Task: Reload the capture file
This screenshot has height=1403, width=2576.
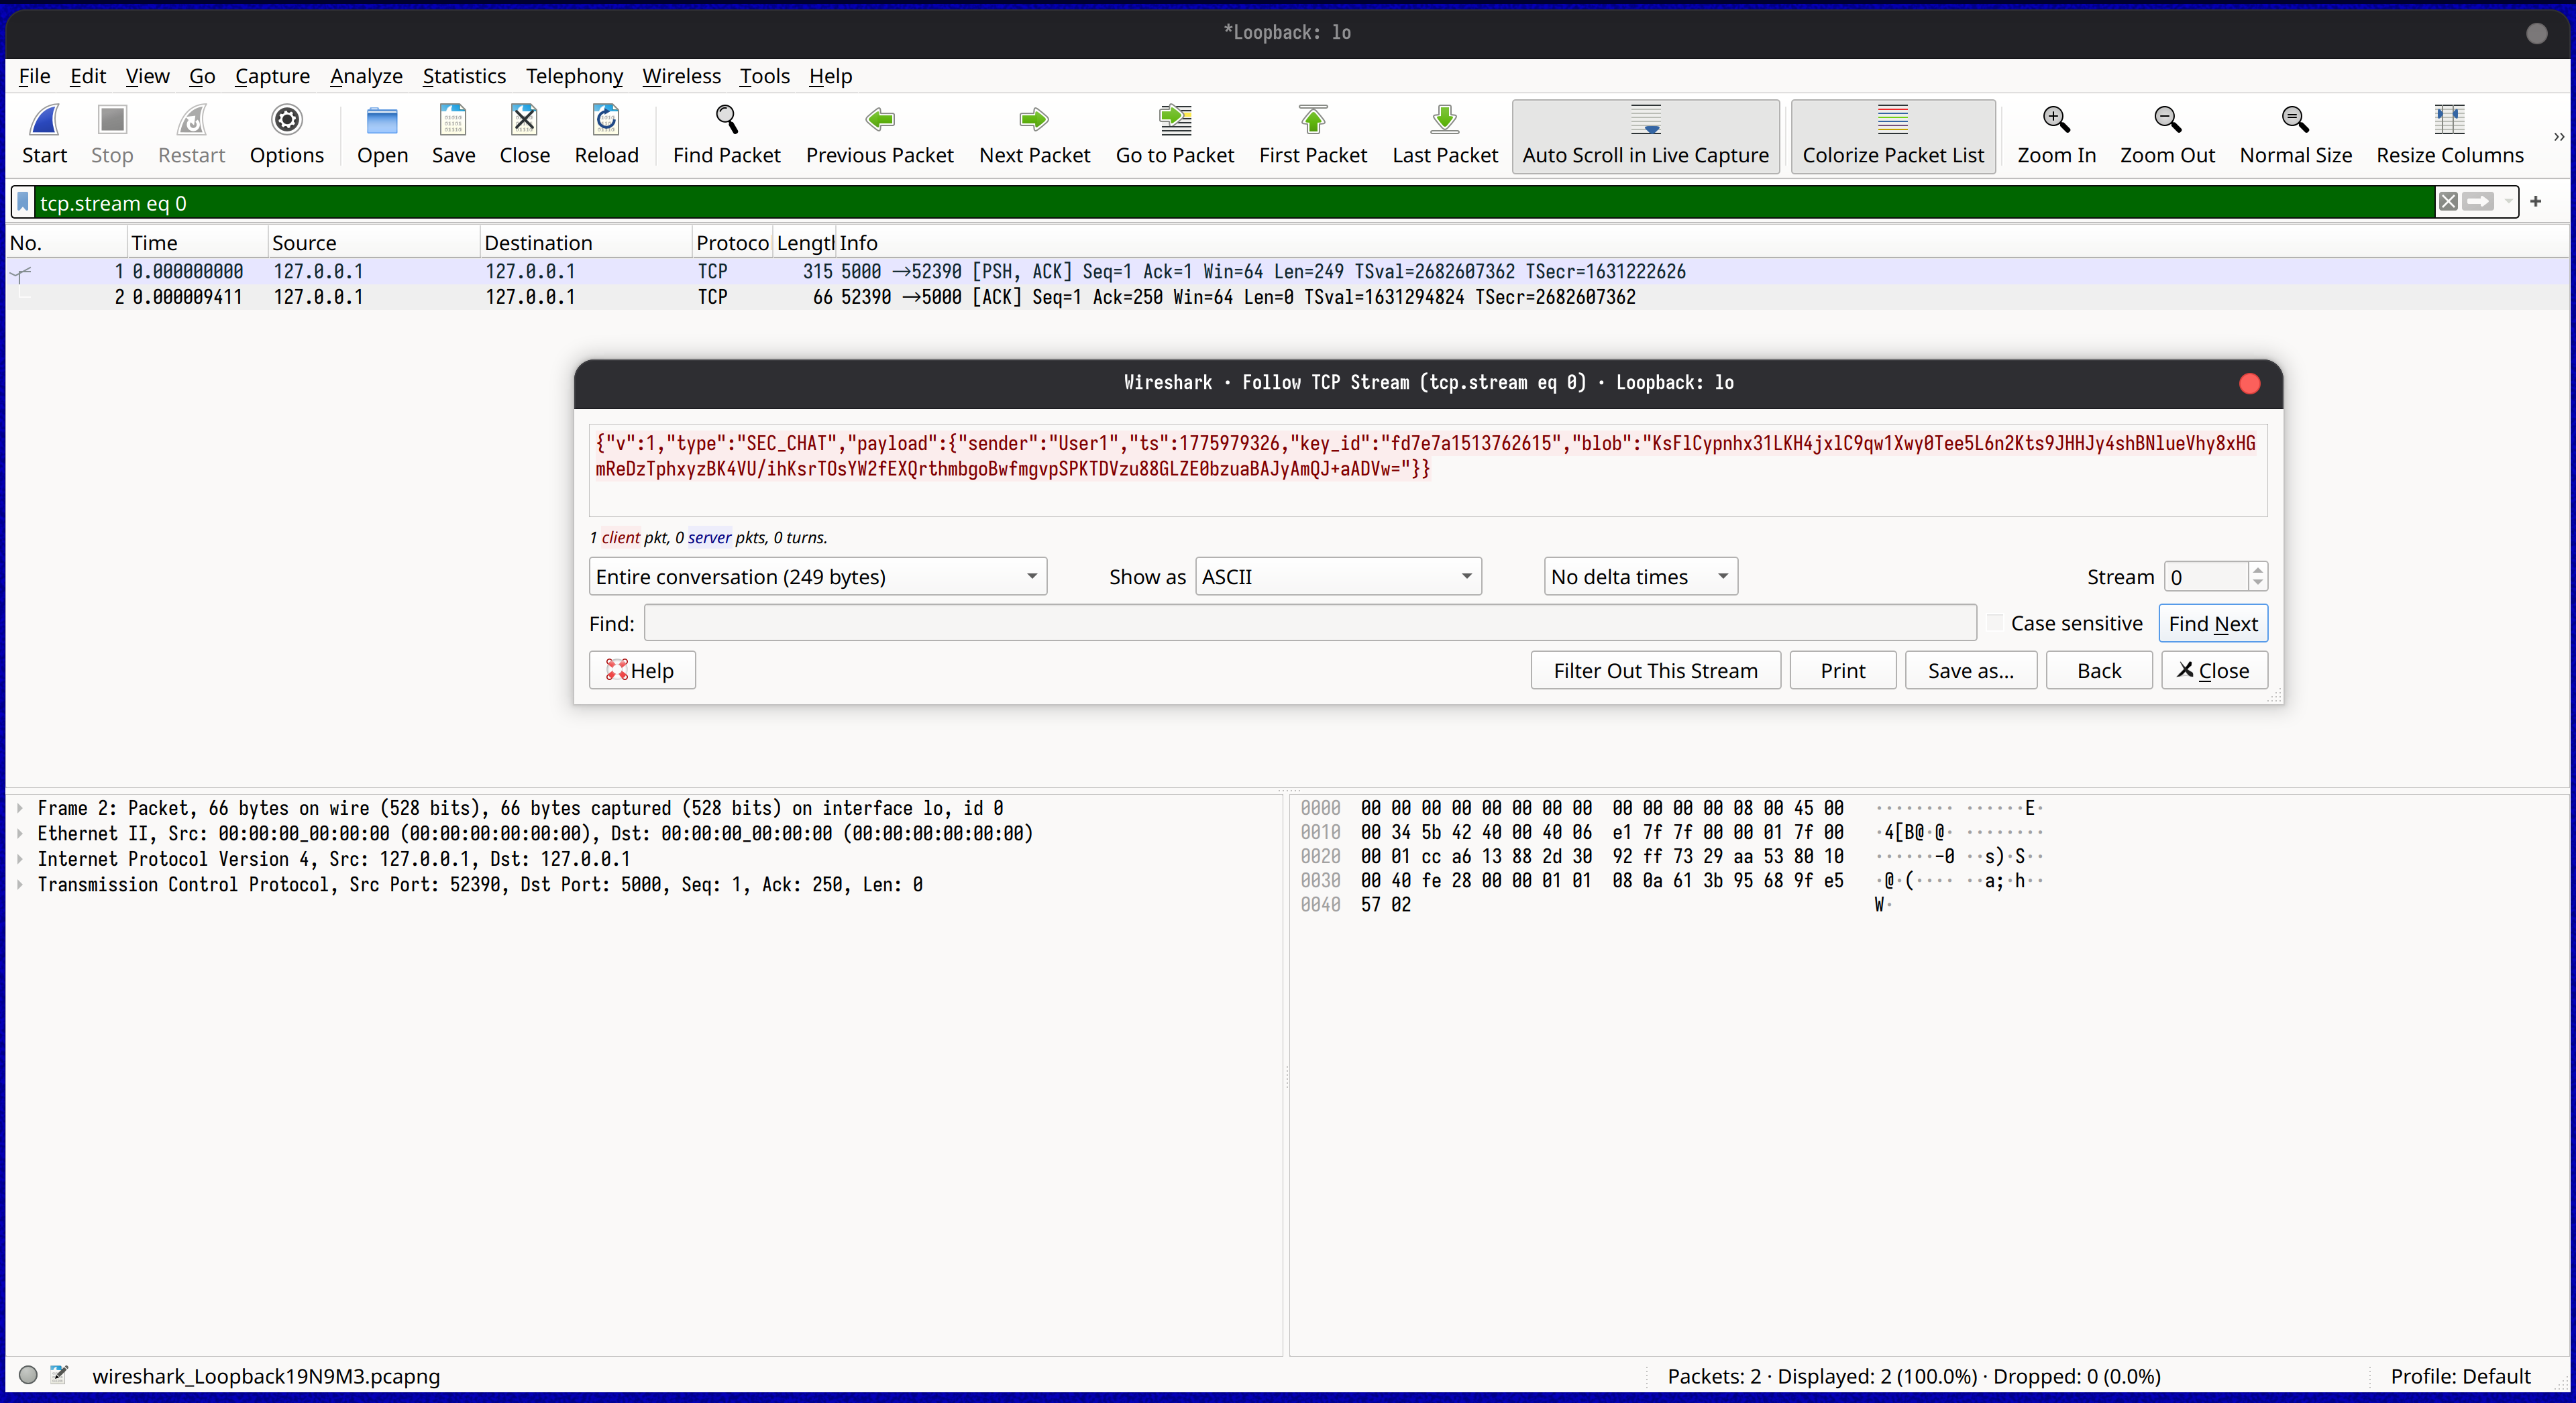Action: tap(606, 135)
